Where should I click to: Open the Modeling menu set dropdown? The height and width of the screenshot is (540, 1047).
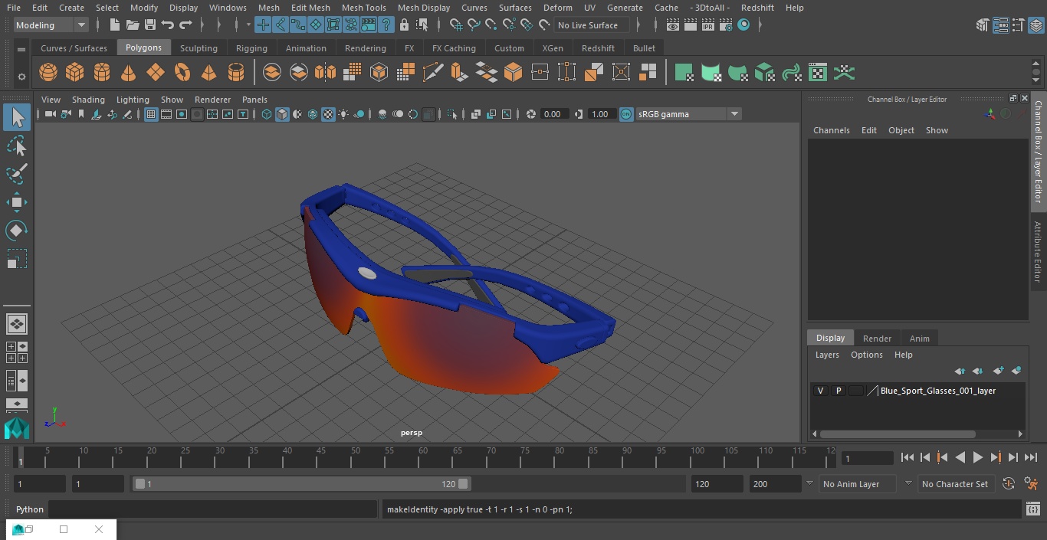pyautogui.click(x=51, y=25)
